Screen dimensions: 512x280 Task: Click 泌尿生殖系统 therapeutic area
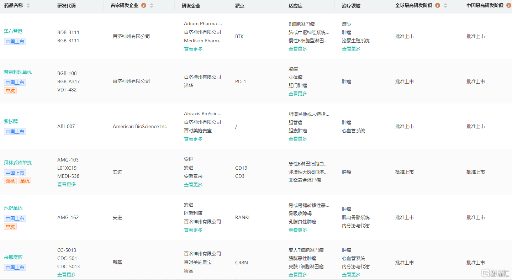[356, 41]
